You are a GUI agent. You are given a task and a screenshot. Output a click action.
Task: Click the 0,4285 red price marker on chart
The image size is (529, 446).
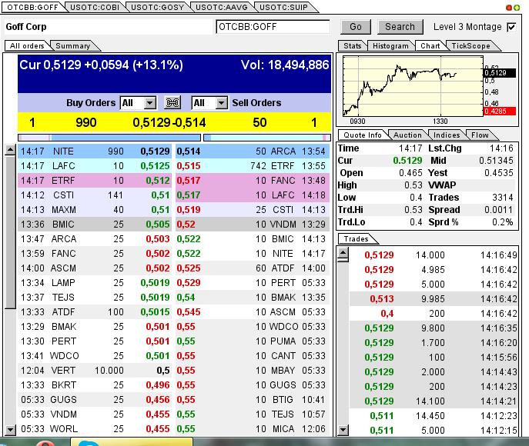500,111
